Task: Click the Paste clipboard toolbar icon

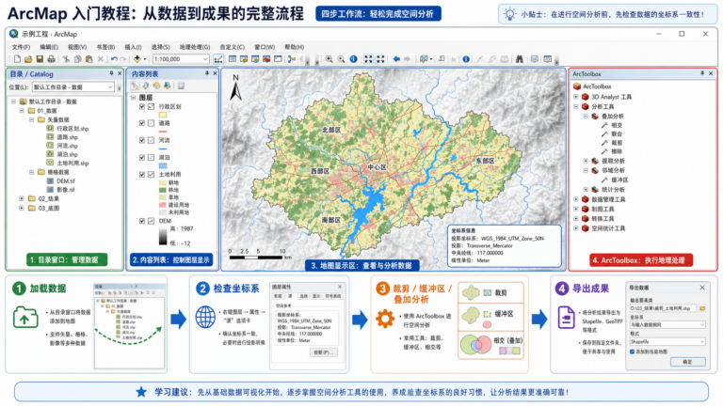Action: (x=89, y=59)
